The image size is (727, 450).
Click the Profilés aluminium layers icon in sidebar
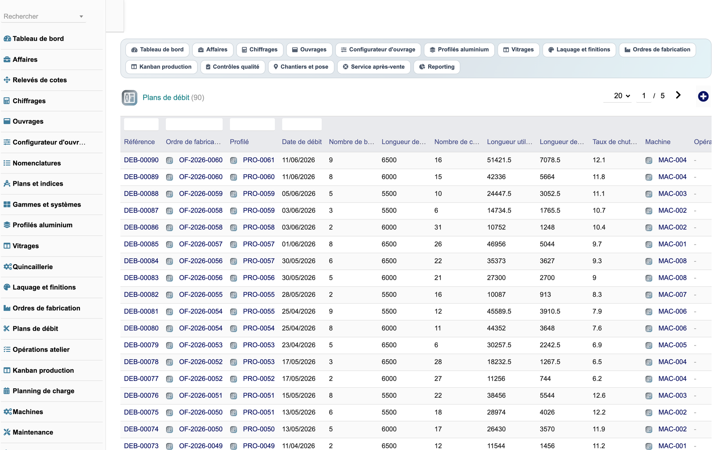7,225
